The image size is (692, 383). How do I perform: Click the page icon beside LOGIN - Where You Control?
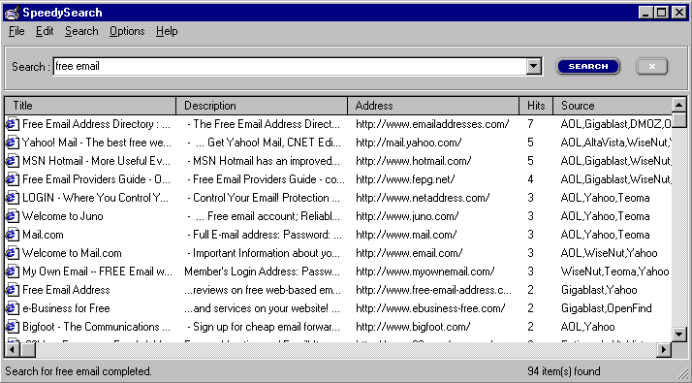coord(13,198)
